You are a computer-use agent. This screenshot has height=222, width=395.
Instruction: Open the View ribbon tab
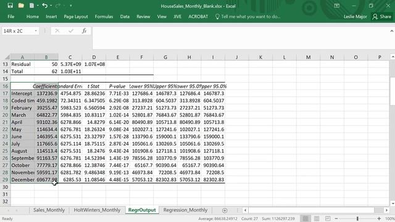162,17
